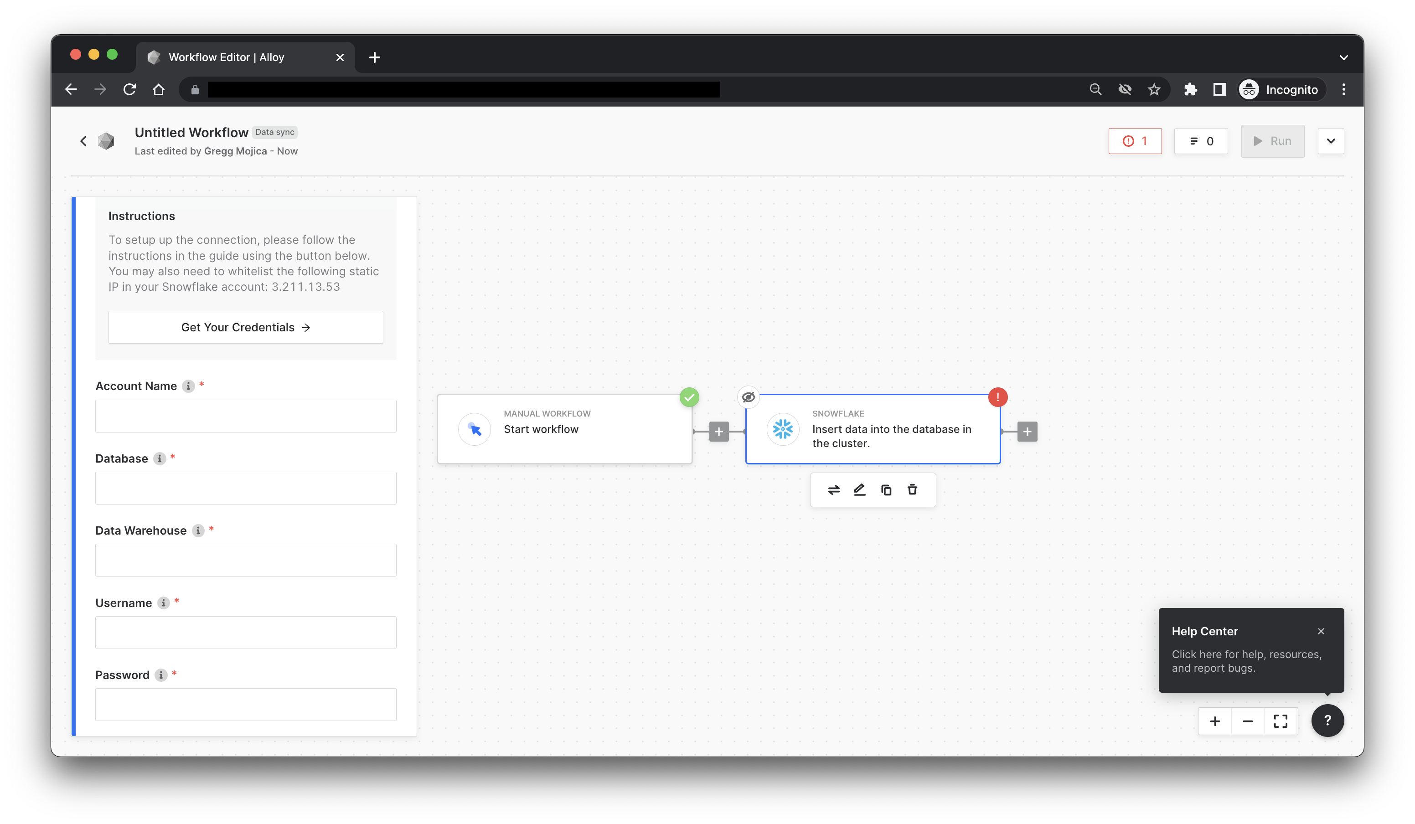
Task: Open the red error count indicator
Action: pos(1135,141)
